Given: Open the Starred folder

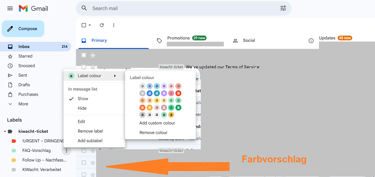Looking at the screenshot, I should click(25, 56).
